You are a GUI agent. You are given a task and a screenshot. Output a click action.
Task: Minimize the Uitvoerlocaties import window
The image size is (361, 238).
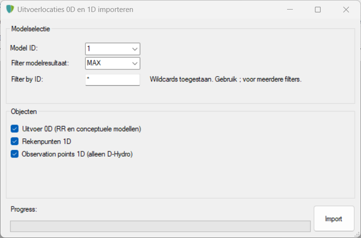pos(290,10)
